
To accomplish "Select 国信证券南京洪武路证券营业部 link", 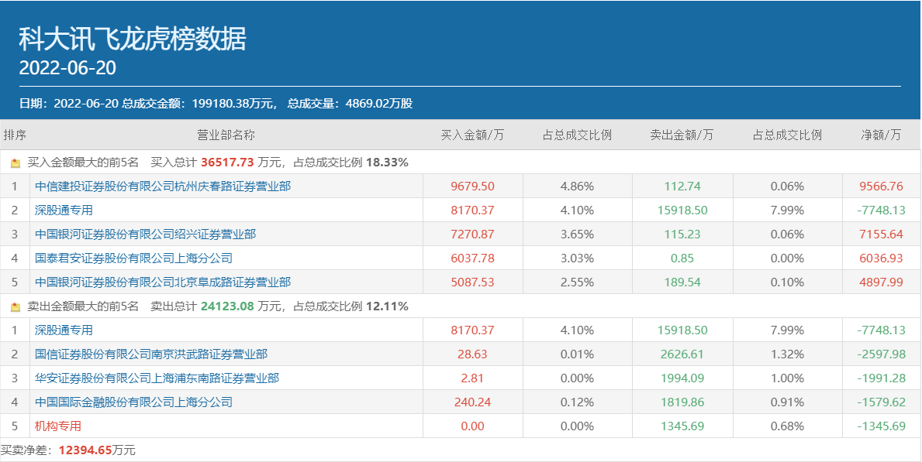I will point(151,354).
